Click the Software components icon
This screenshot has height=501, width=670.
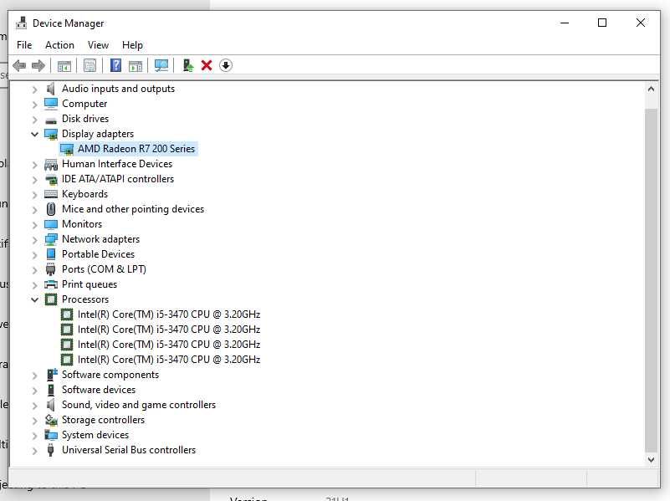(51, 375)
